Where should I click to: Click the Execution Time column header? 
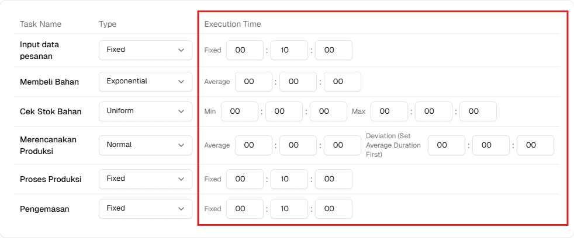[233, 24]
